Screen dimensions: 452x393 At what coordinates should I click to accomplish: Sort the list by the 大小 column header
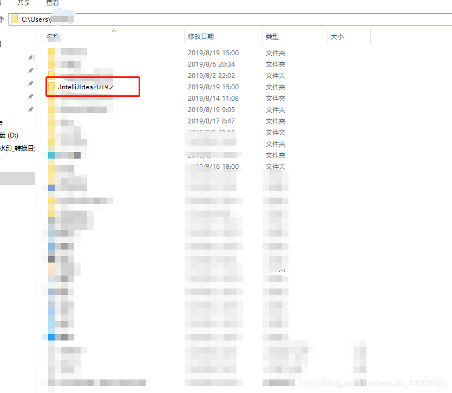point(337,37)
